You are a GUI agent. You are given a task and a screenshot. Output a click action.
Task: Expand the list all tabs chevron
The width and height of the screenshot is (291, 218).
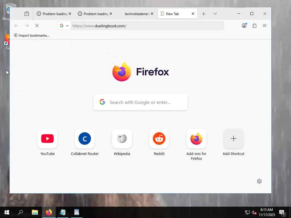pos(215,14)
